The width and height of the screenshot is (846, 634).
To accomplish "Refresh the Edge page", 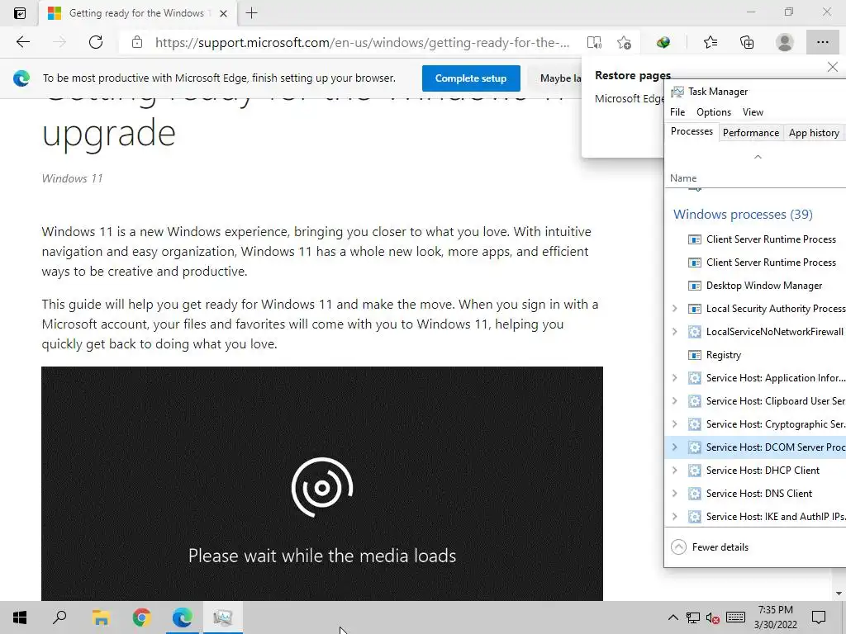I will (96, 42).
